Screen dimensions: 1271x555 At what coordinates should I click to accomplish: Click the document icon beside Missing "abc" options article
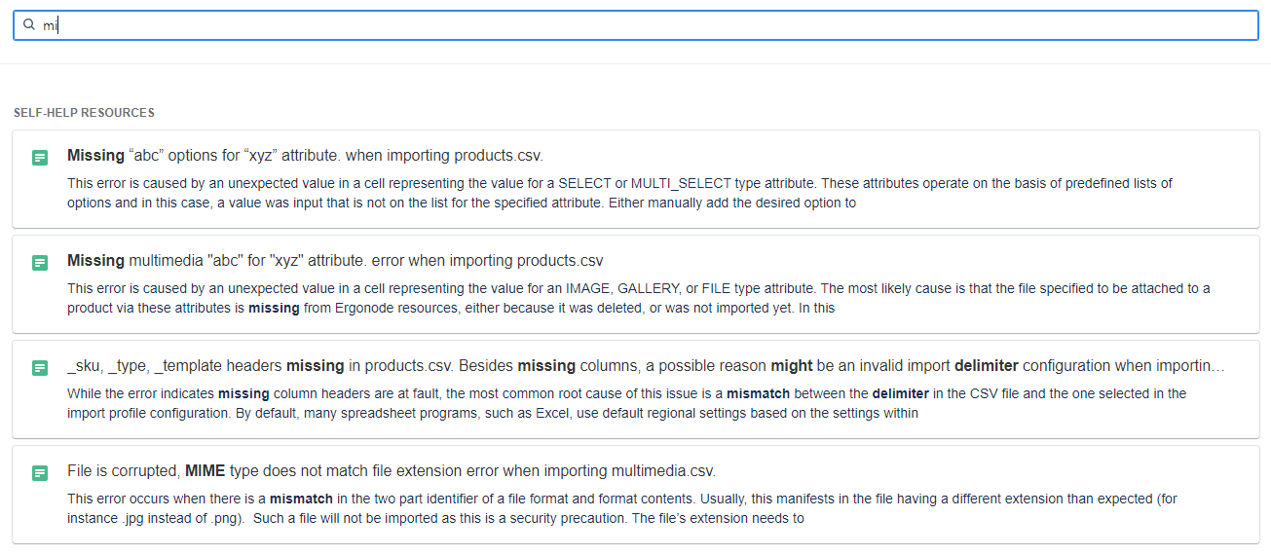point(40,158)
